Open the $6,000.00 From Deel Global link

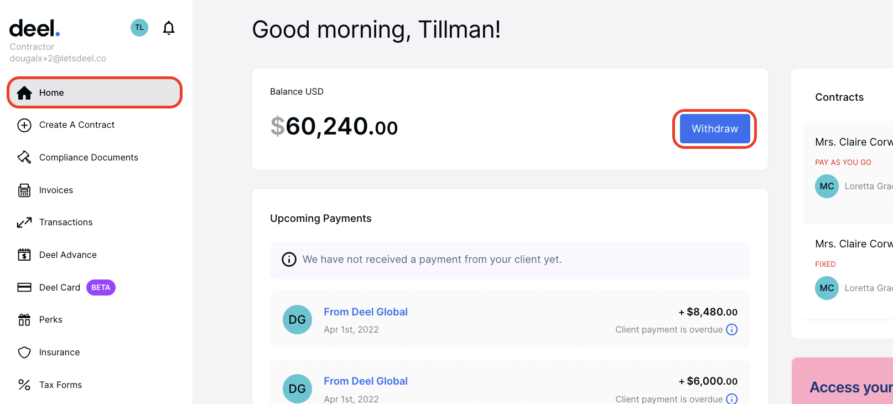(366, 381)
